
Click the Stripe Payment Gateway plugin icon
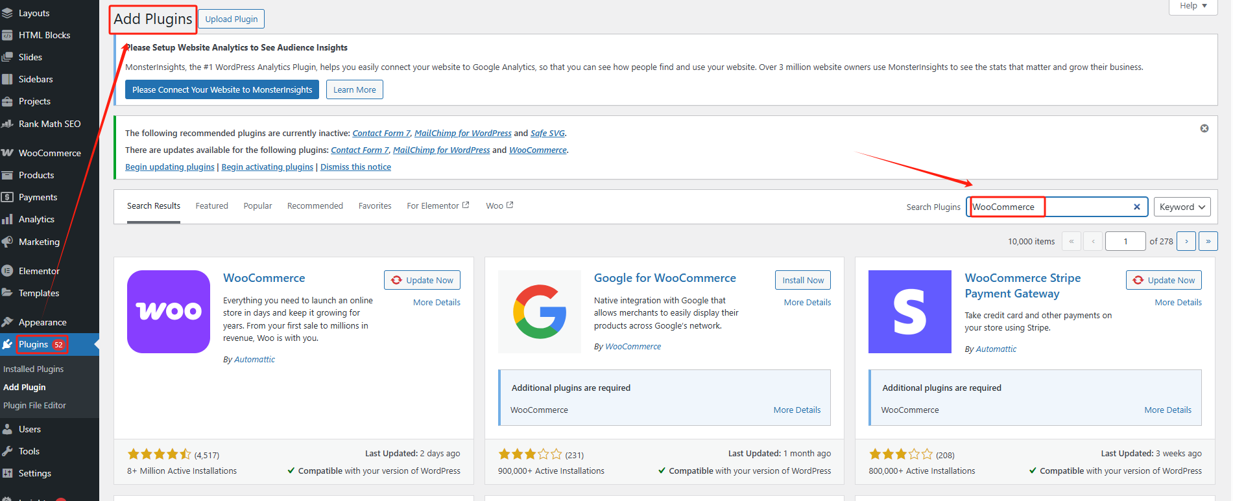pyautogui.click(x=909, y=312)
